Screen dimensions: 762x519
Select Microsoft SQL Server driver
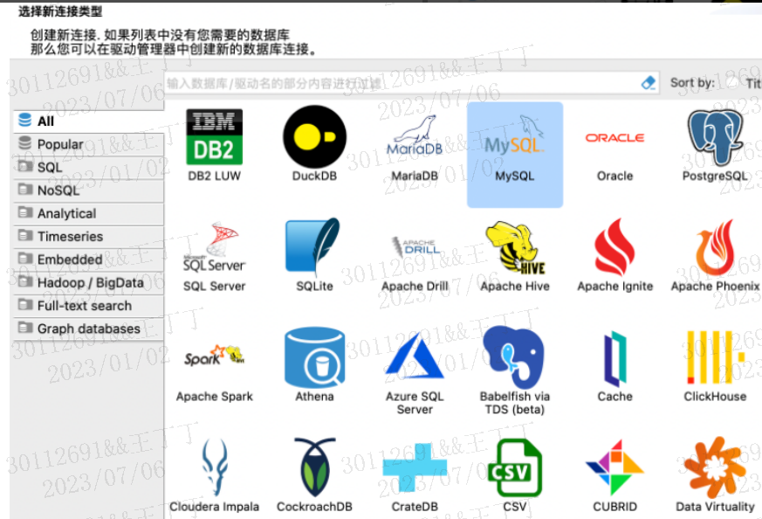click(x=215, y=247)
